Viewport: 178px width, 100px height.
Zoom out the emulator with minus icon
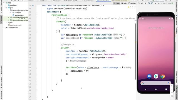coord(172,89)
